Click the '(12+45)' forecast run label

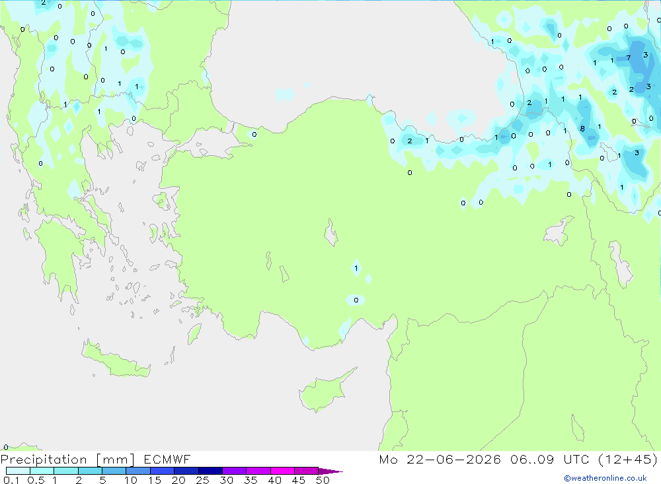[627, 459]
